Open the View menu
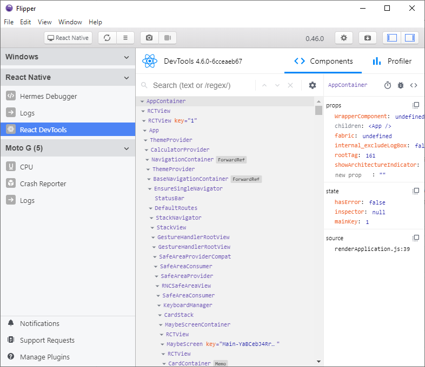Screen dimensions: 425x367 point(44,22)
